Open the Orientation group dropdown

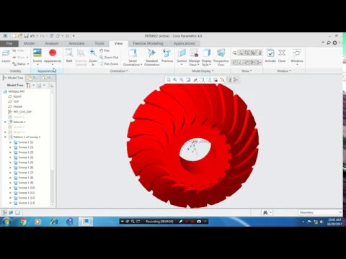[x=119, y=71]
